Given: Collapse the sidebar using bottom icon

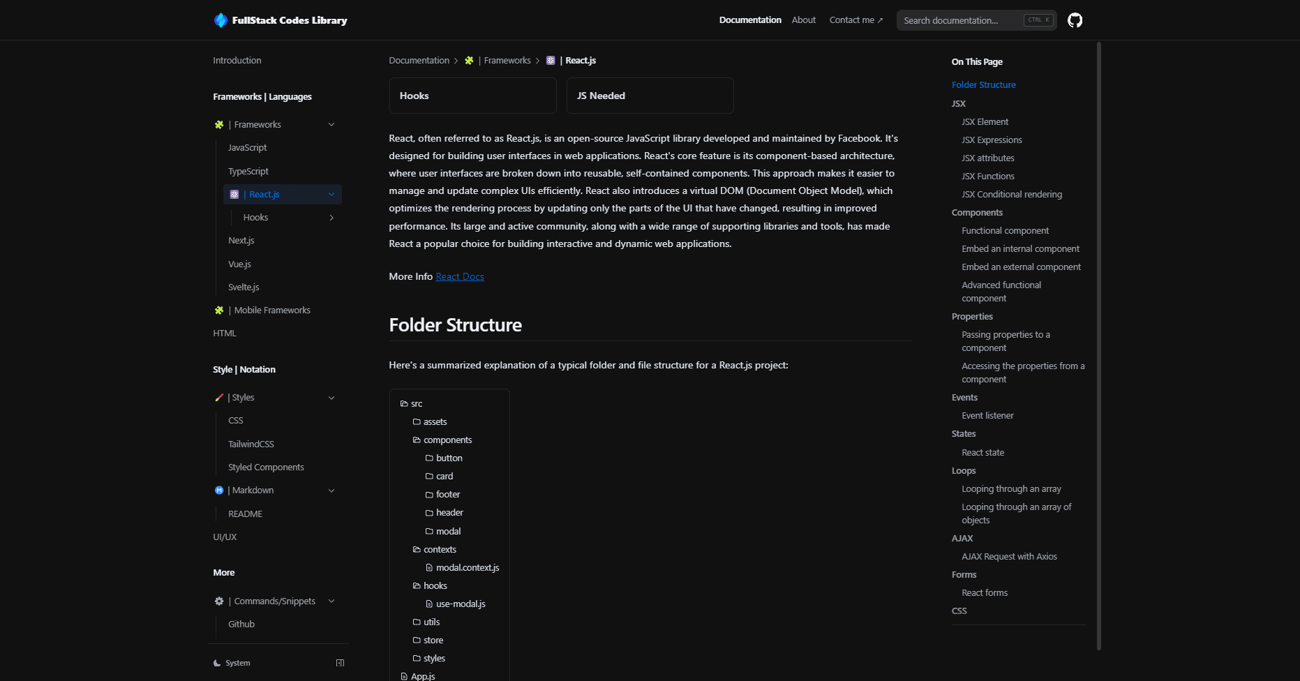Looking at the screenshot, I should (x=340, y=663).
